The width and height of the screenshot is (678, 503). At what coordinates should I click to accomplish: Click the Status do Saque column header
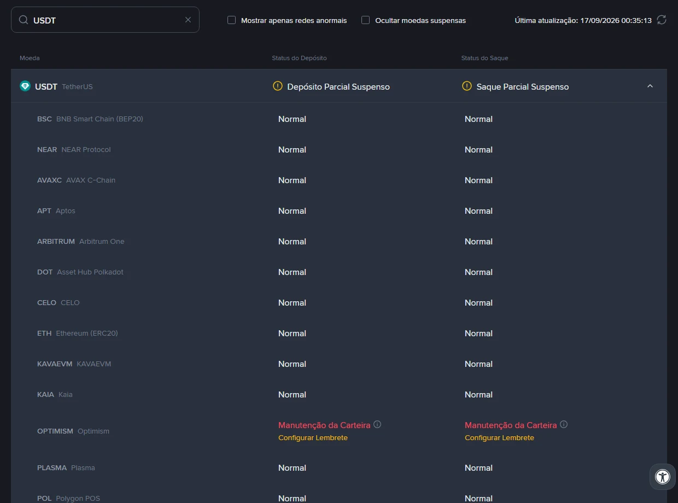(x=484, y=58)
